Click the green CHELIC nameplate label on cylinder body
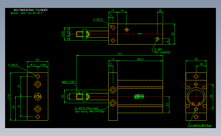The height and width of the screenshot is (136, 221). click(139, 96)
